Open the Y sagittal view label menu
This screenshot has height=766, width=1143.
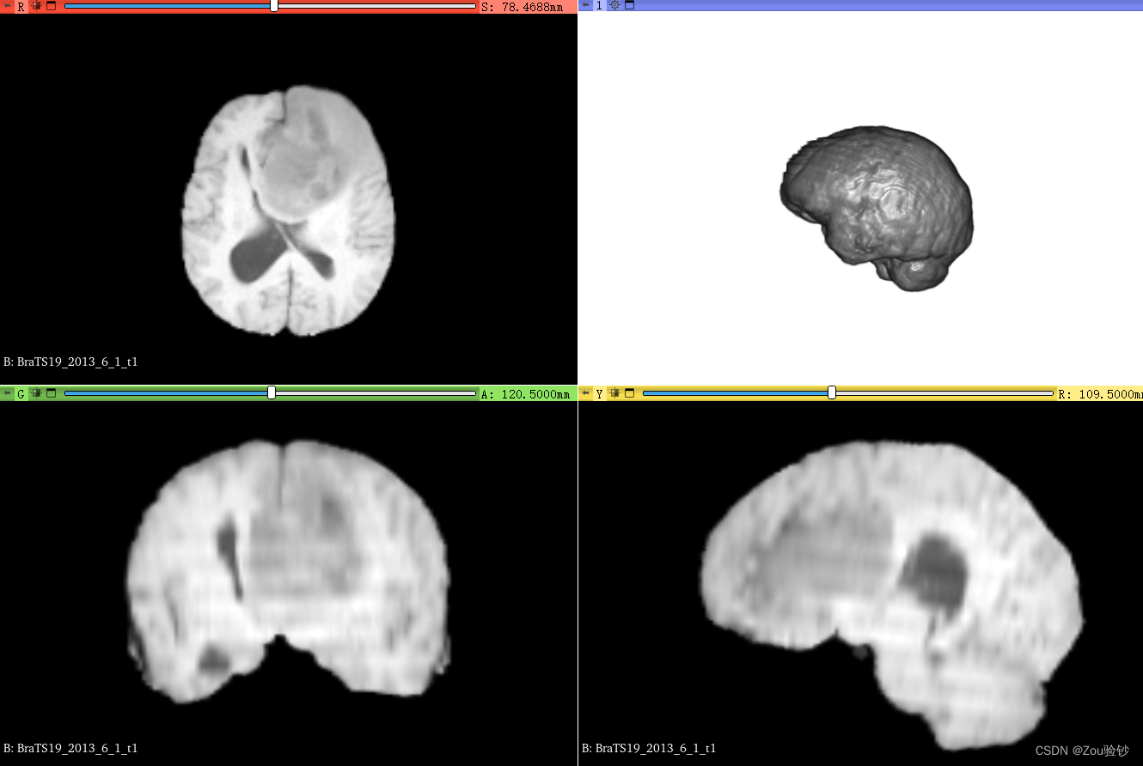click(599, 392)
